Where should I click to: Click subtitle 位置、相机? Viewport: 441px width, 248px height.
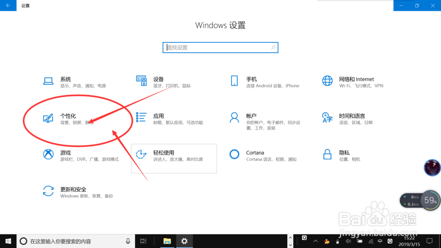pos(350,159)
